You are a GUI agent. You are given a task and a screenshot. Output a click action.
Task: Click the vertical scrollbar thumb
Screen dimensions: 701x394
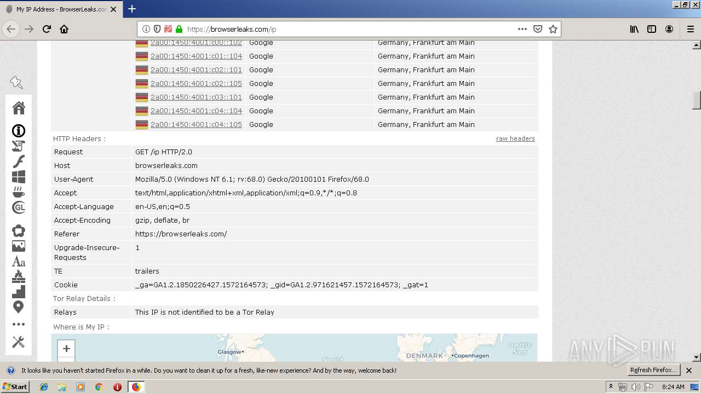(x=697, y=100)
